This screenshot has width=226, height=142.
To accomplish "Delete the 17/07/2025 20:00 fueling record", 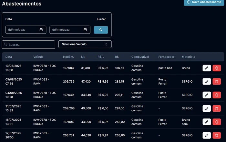I will coord(217,135).
